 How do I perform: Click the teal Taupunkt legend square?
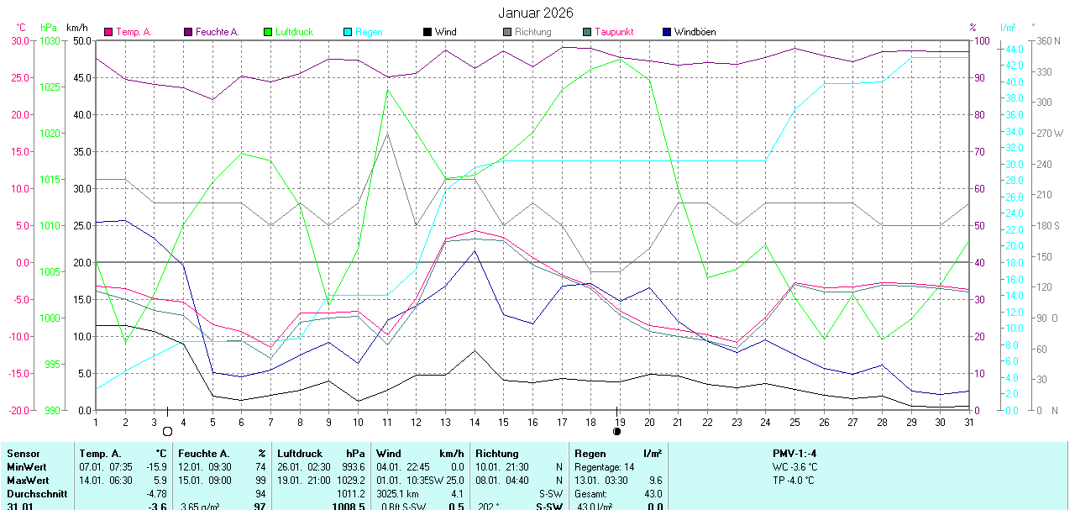pyautogui.click(x=587, y=32)
